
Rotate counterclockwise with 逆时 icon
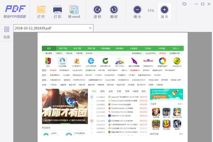pyautogui.click(x=97, y=10)
